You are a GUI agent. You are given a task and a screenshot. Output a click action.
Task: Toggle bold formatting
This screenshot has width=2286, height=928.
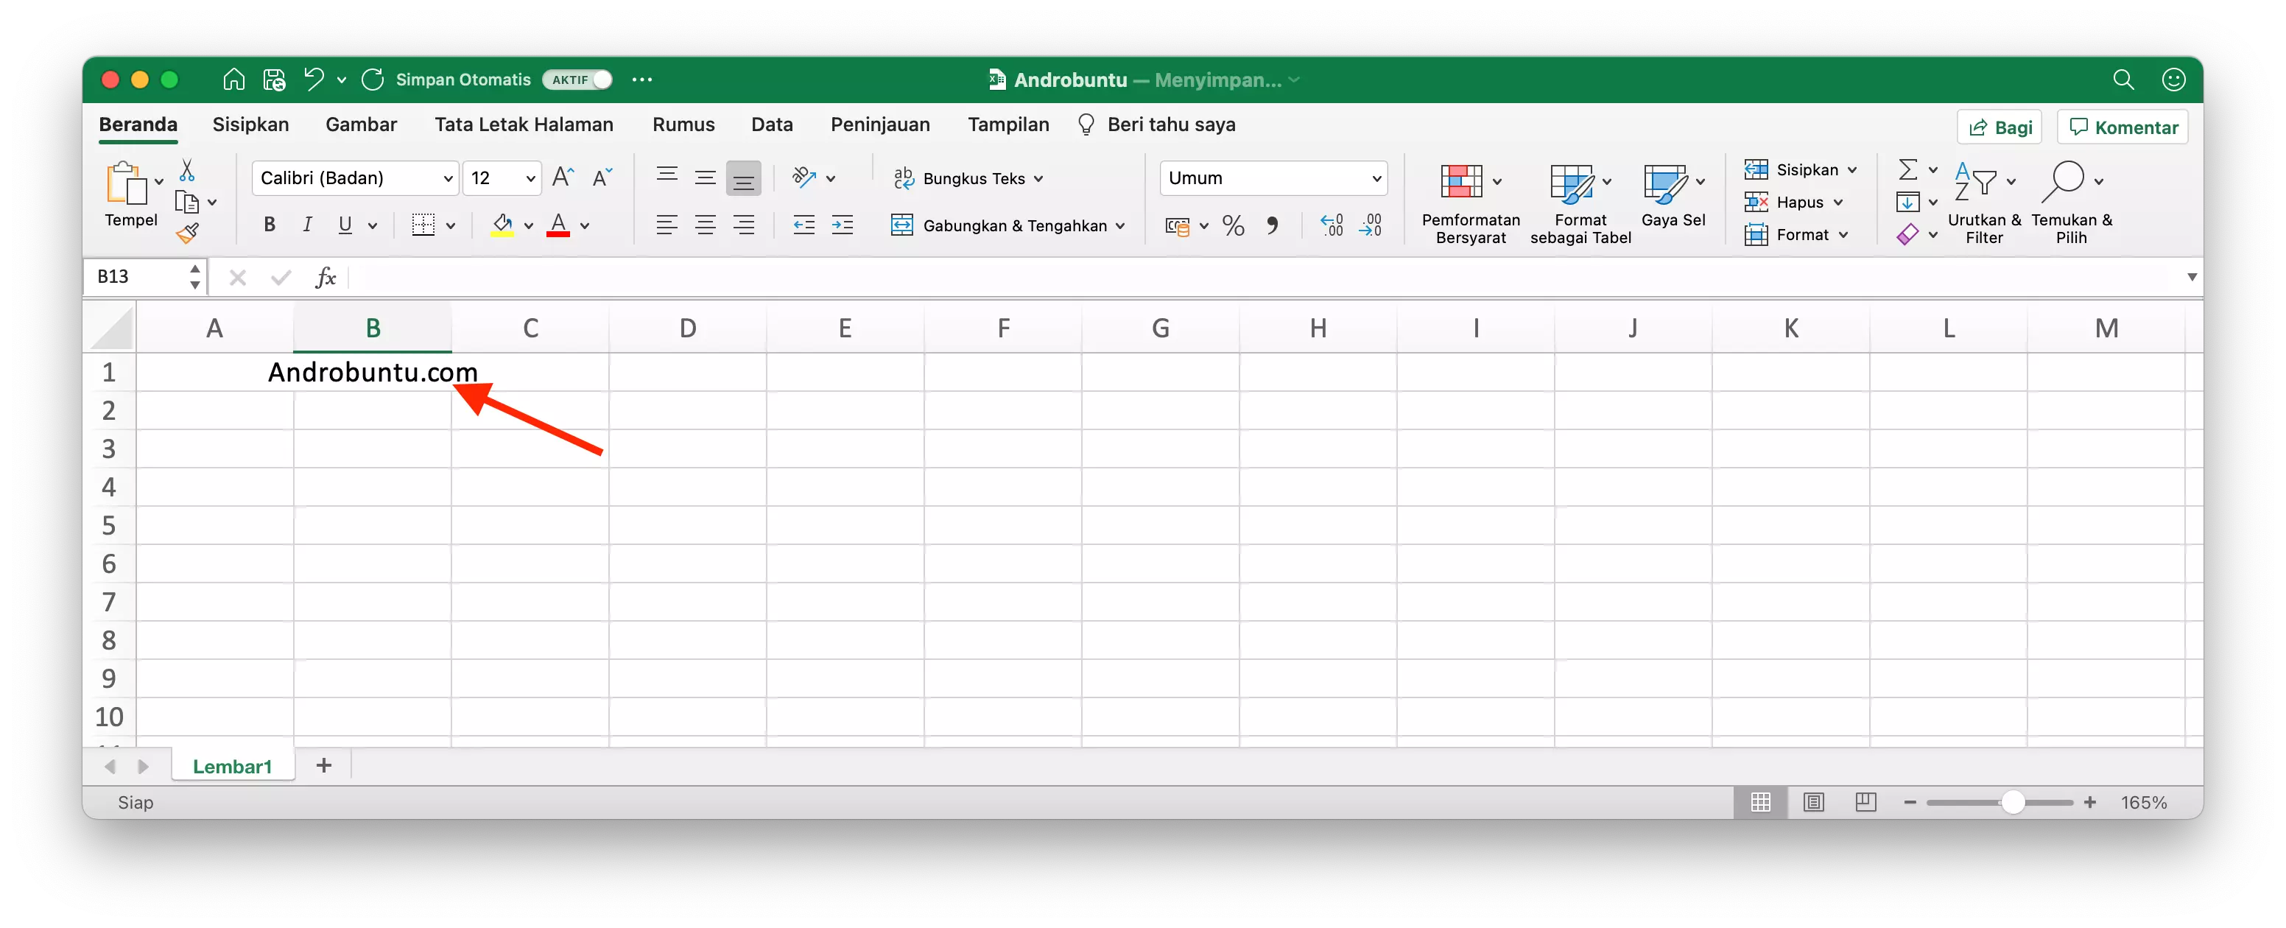pos(269,225)
